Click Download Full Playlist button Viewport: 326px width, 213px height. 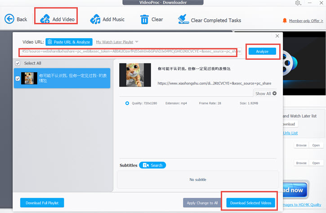click(42, 203)
